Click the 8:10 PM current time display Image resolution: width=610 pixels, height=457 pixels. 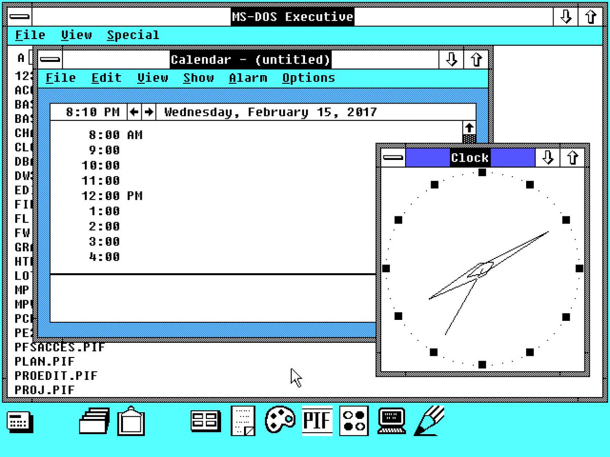[93, 112]
